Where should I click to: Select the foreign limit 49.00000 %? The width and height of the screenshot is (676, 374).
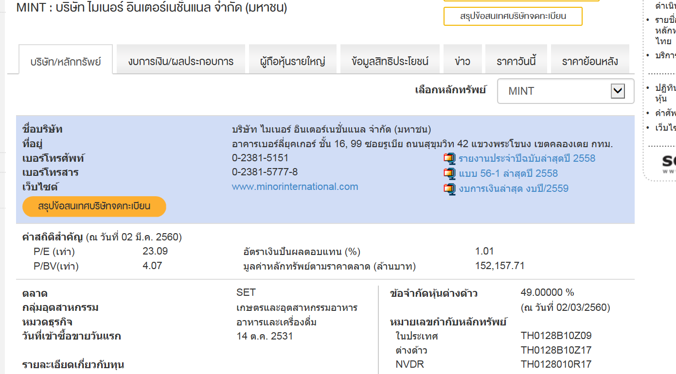tap(548, 292)
